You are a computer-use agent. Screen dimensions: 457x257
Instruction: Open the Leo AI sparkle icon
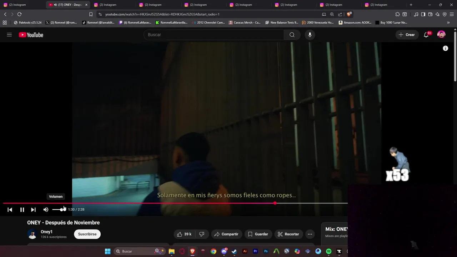(437, 14)
